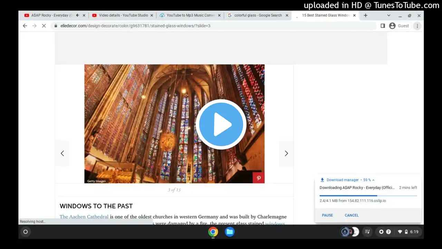Play the video with the big play button
The width and height of the screenshot is (442, 249).
221,124
